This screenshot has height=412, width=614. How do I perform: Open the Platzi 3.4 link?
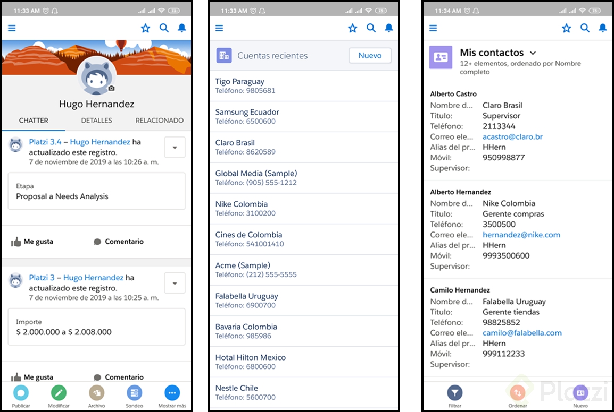pos(45,142)
